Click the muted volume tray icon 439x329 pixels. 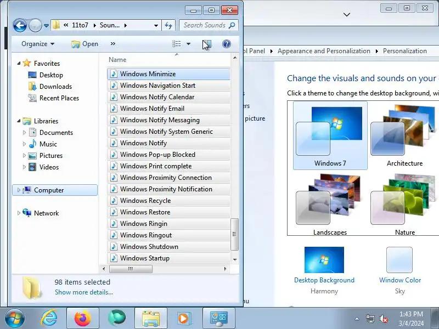[383, 319]
